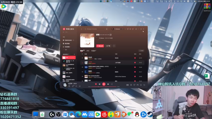Click the playlist search button on the right
The image size is (212, 119).
[142, 51]
